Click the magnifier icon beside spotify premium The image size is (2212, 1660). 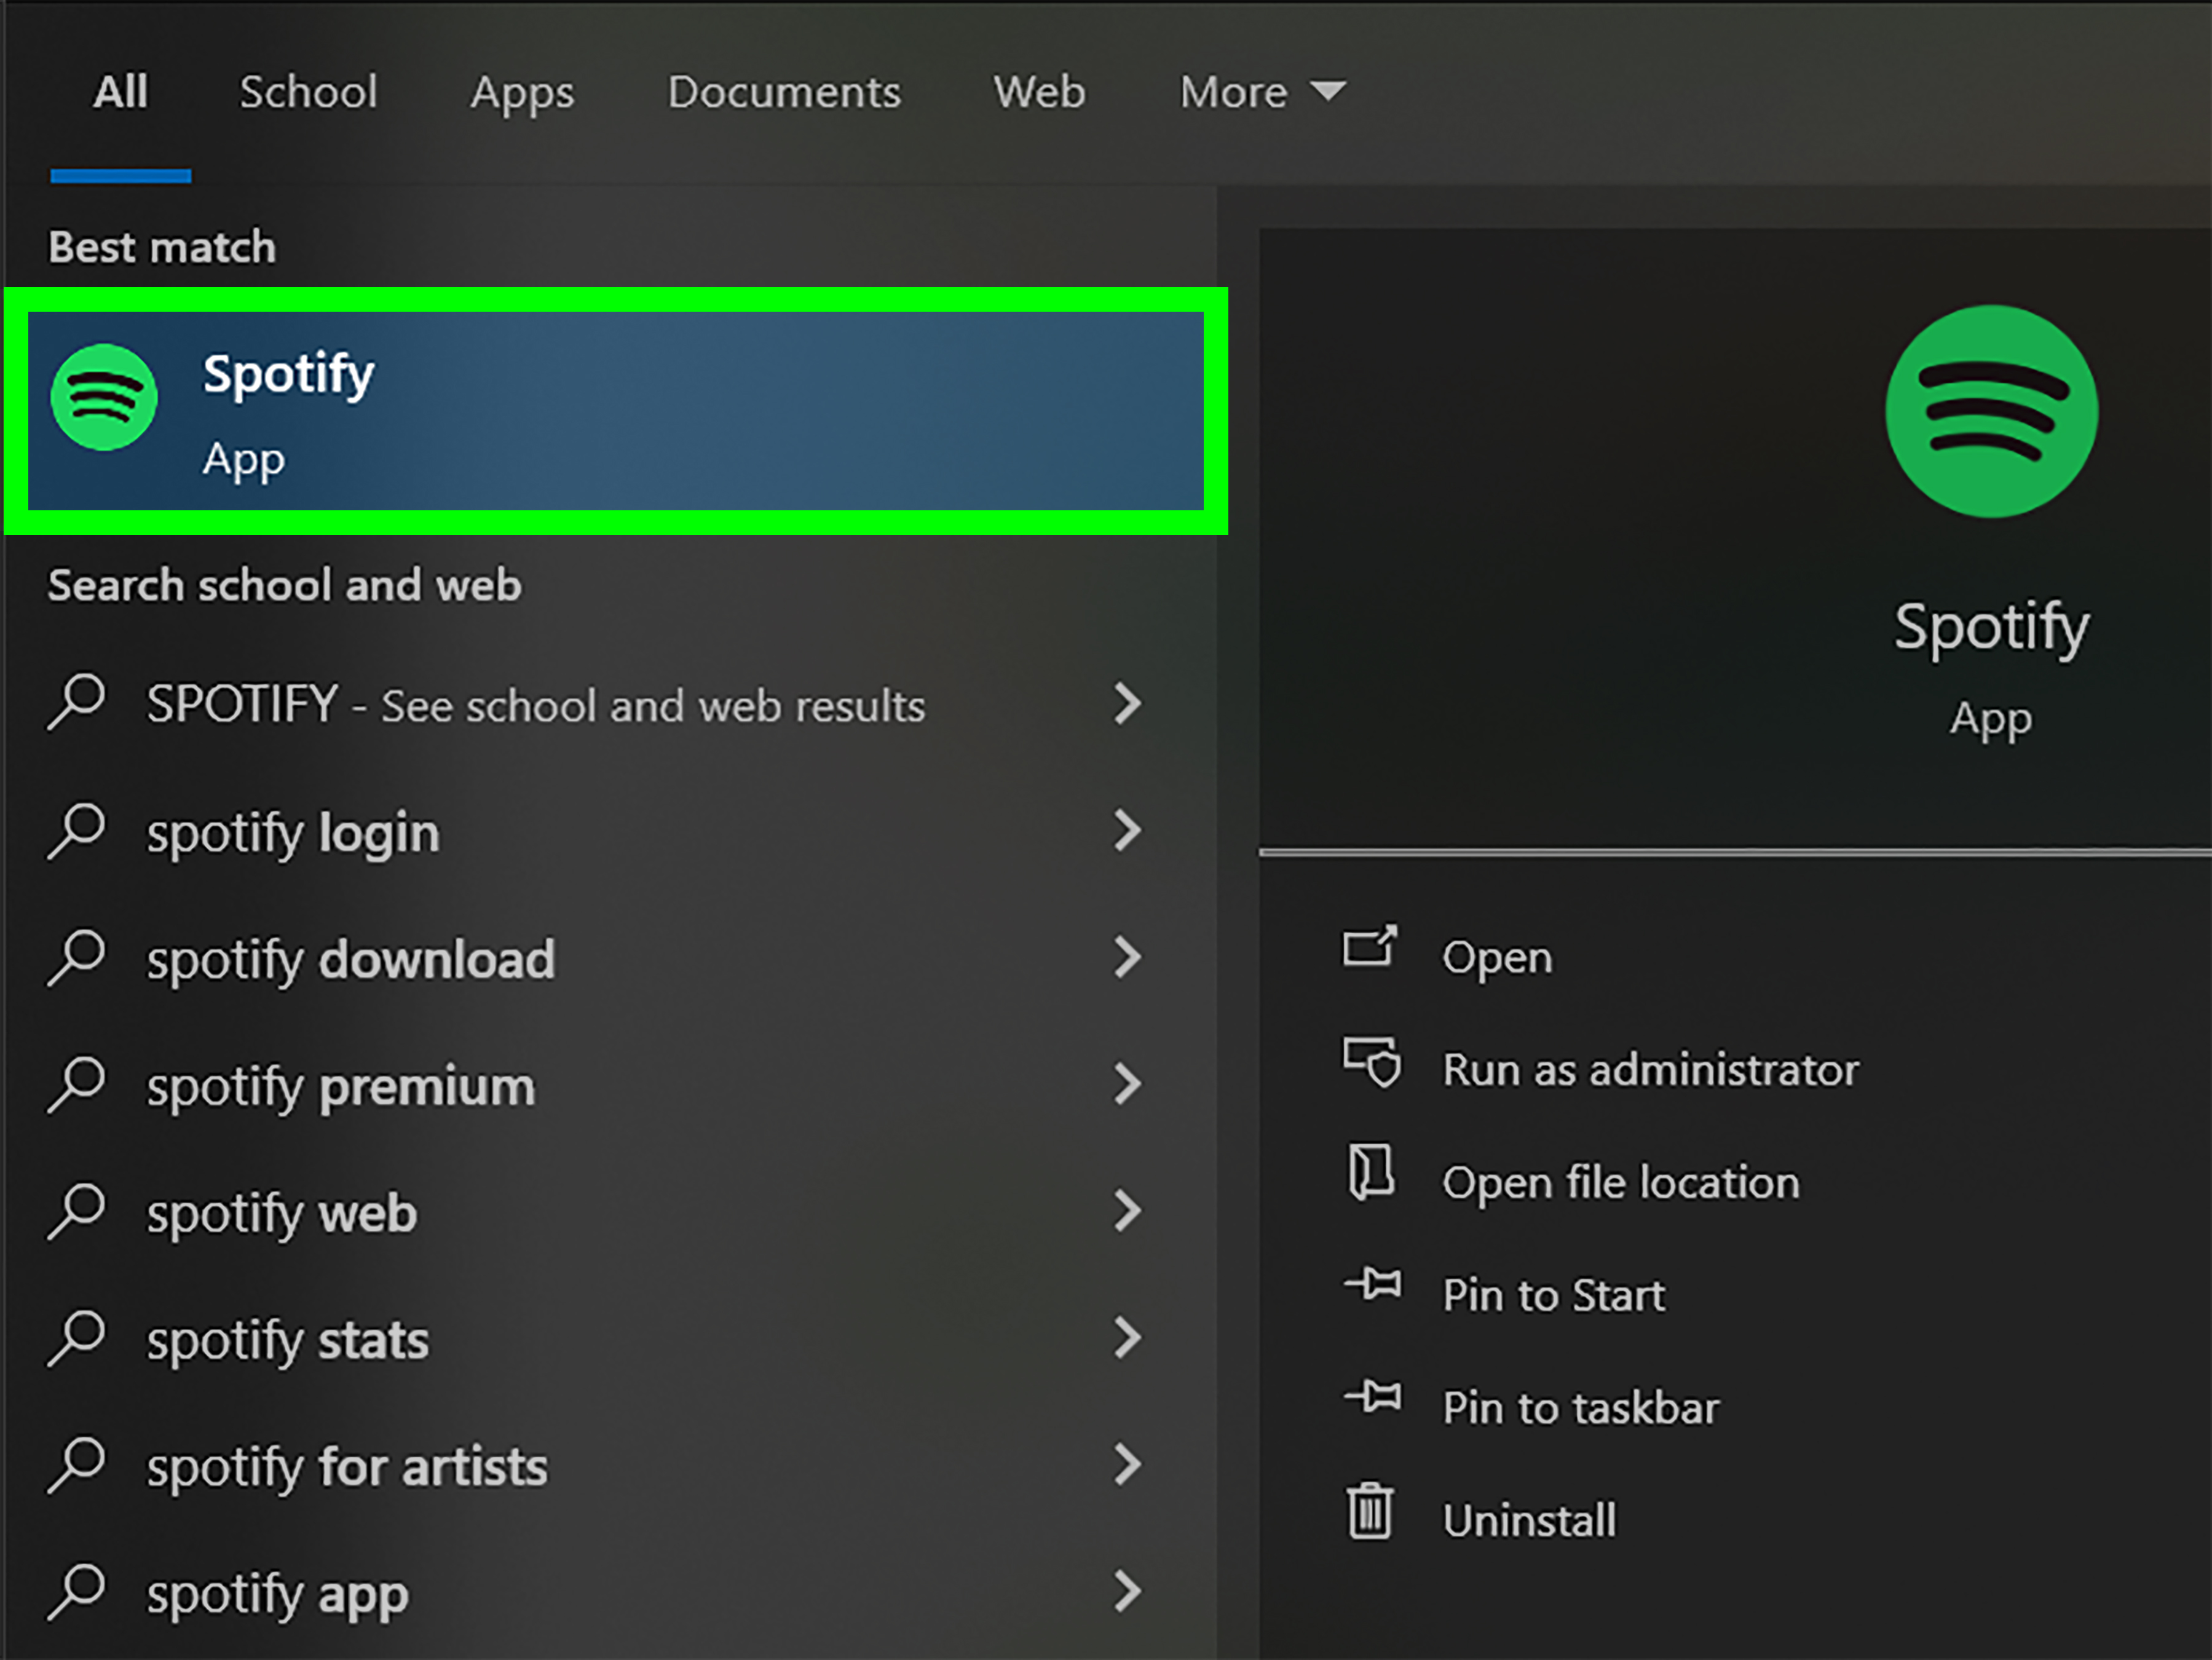click(76, 1084)
